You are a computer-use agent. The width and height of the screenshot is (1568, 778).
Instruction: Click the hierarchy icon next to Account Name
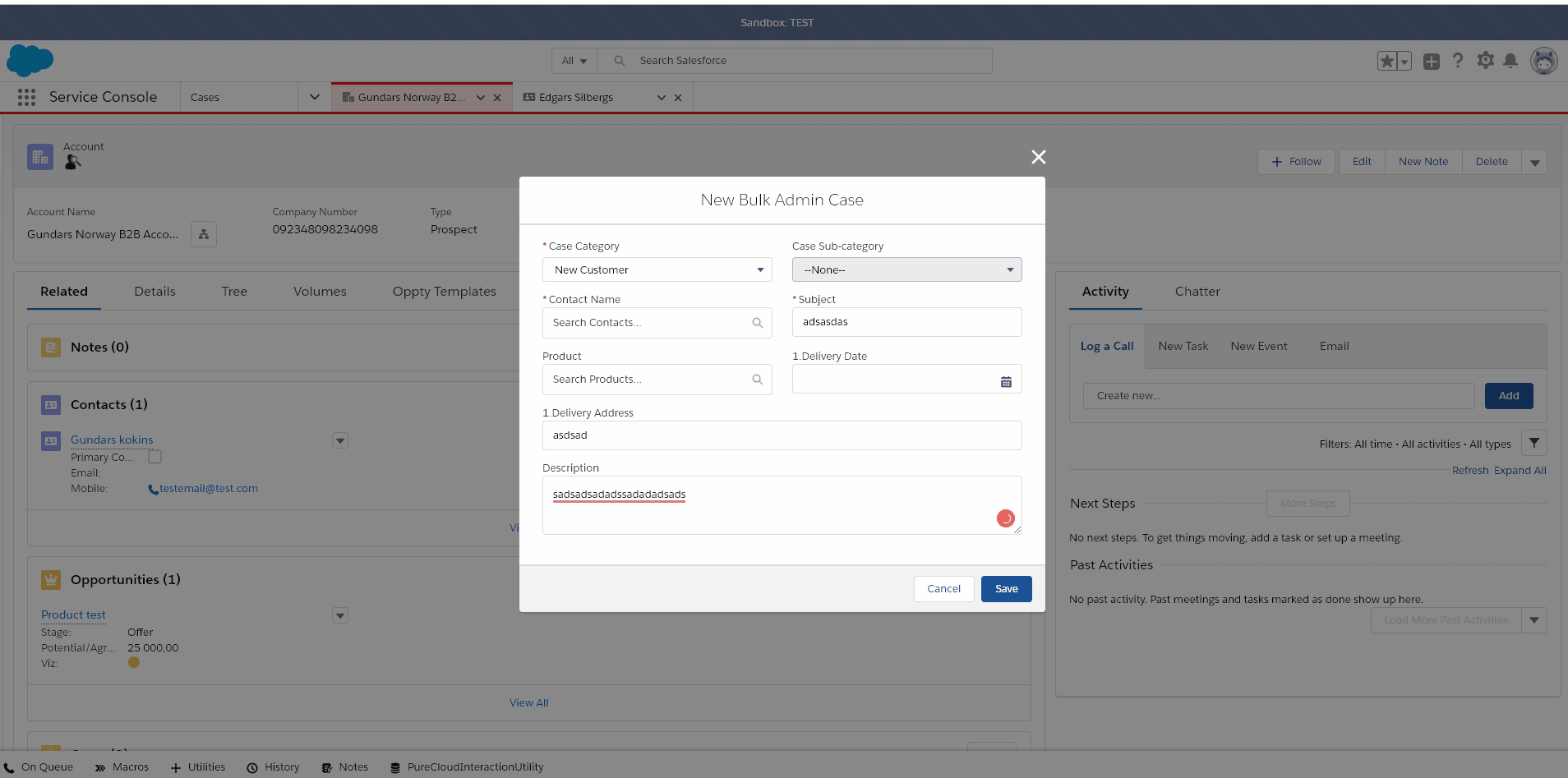coord(203,233)
